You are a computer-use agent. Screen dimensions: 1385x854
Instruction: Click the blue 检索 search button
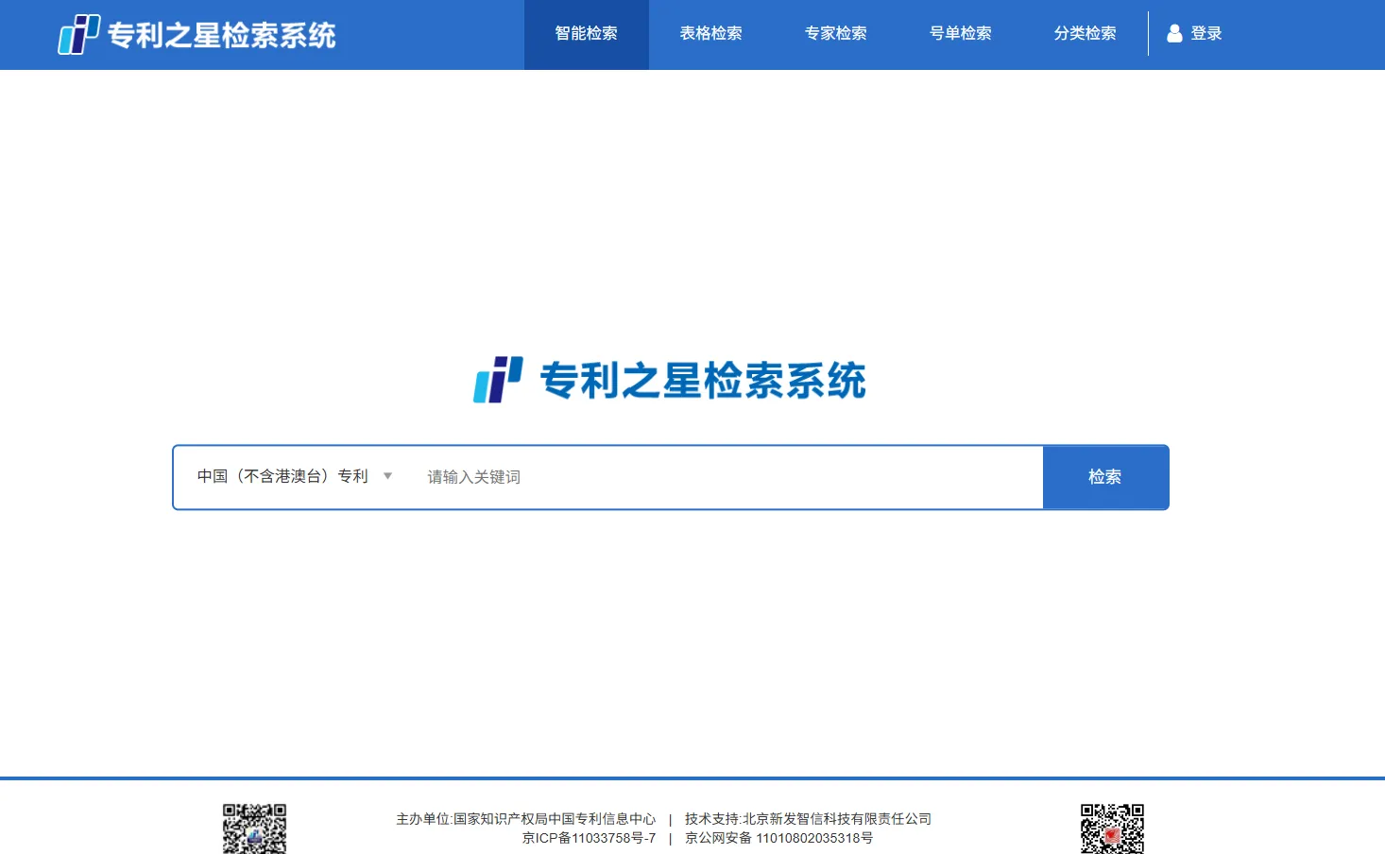pyautogui.click(x=1105, y=477)
